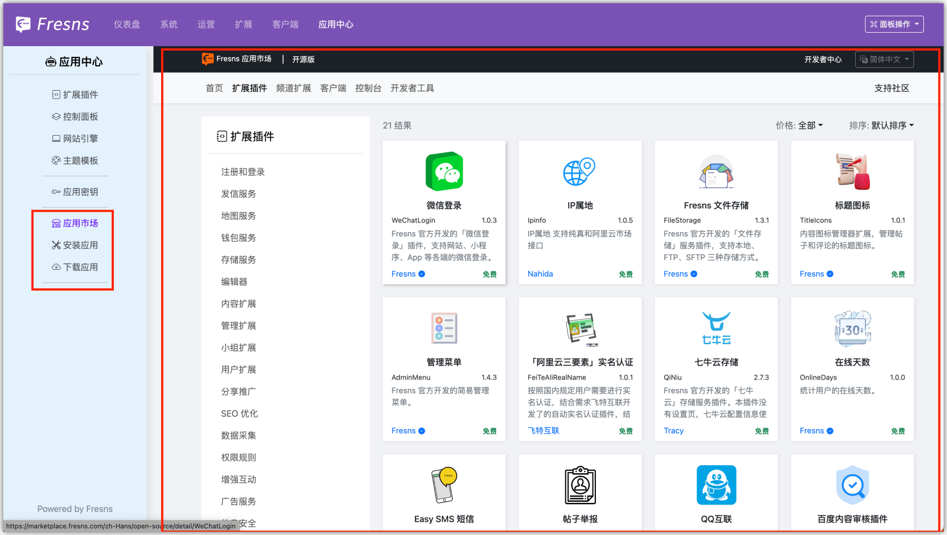Open the 简体中文 language dropdown
Image resolution: width=947 pixels, height=535 pixels.
(x=884, y=59)
